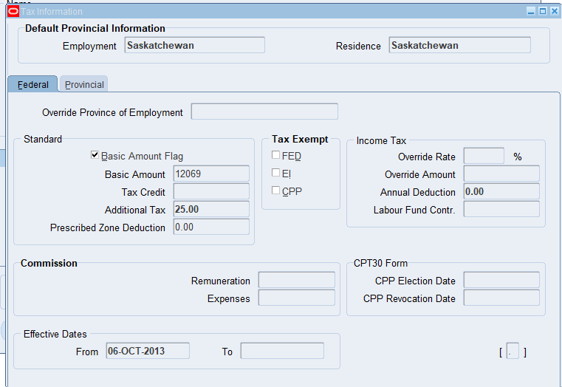
Task: Focus the Effective Dates To field
Action: [x=282, y=351]
